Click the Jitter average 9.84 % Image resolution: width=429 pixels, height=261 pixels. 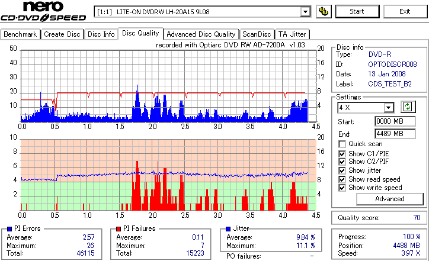click(x=306, y=237)
